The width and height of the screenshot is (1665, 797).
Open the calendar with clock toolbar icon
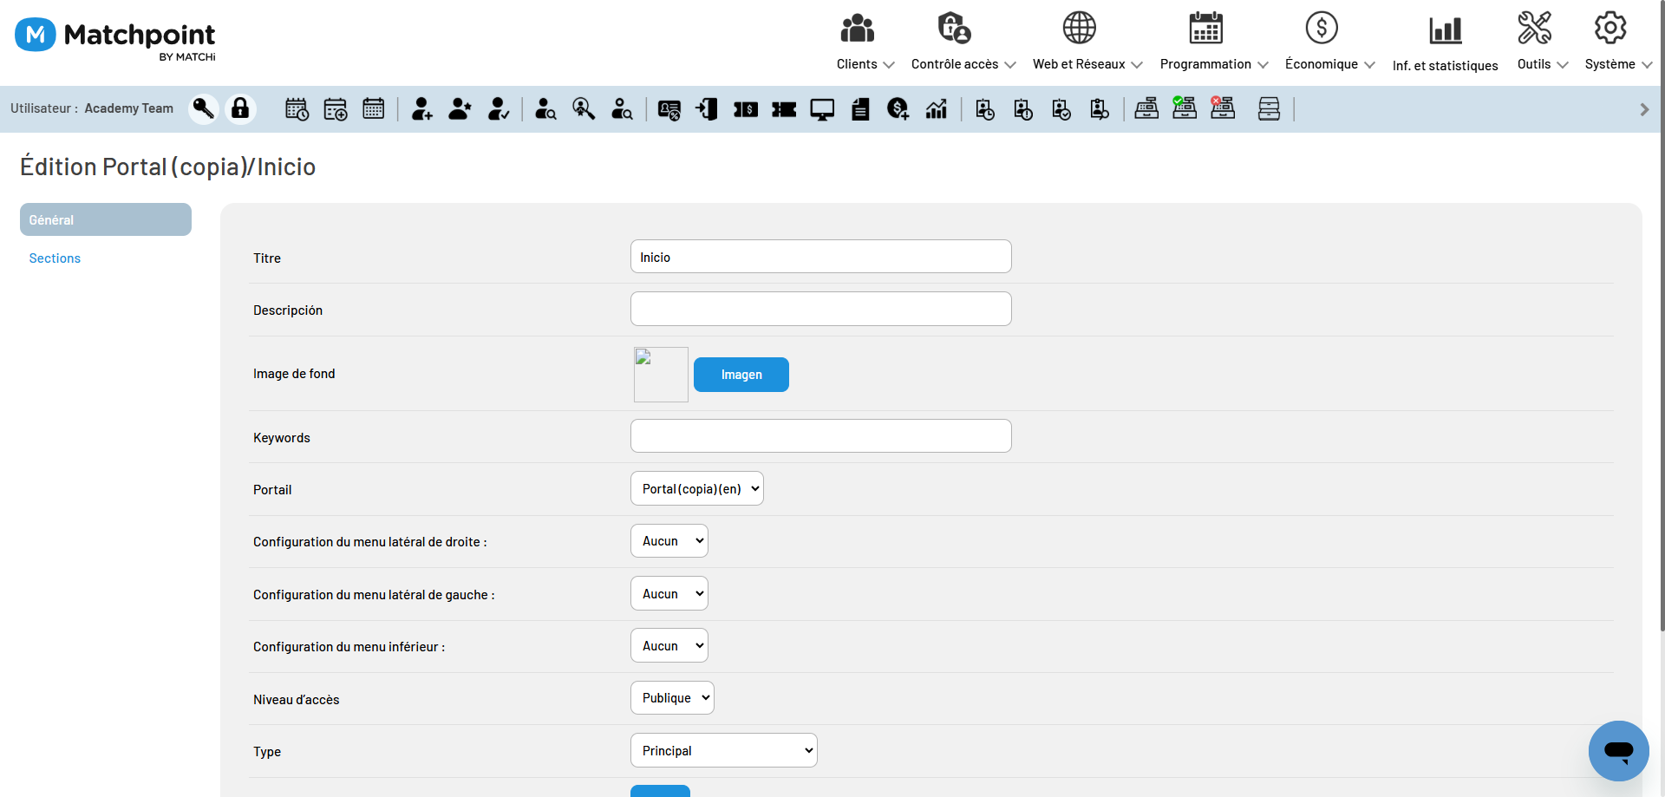point(297,108)
